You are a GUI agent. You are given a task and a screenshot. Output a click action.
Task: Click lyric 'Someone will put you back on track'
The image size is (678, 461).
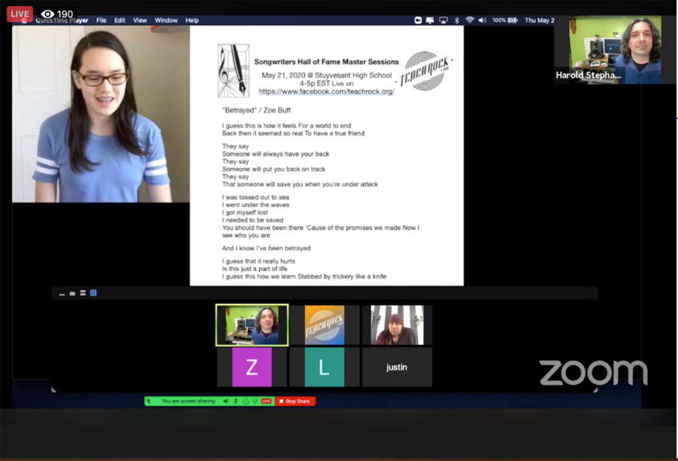click(x=273, y=169)
